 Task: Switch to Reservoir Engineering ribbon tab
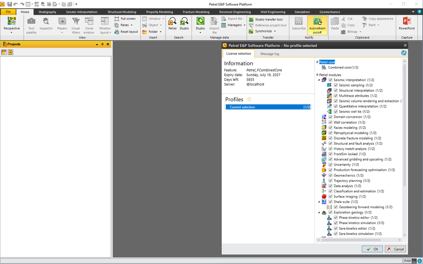coord(235,12)
